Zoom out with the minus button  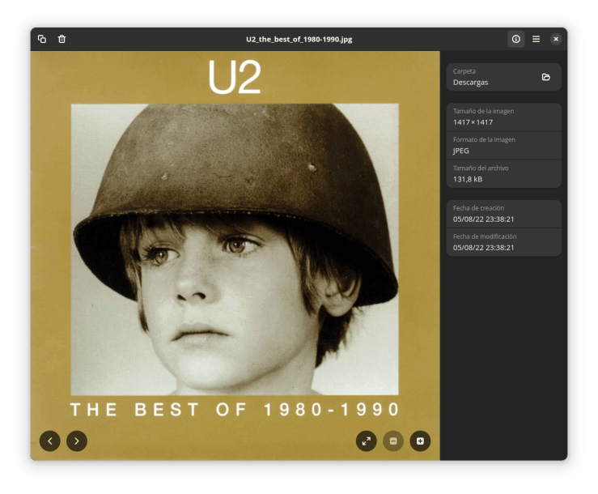click(x=393, y=441)
